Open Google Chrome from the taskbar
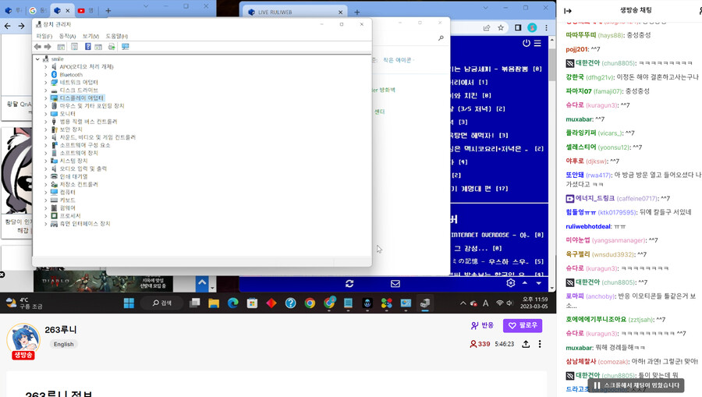This screenshot has width=702, height=397. click(x=310, y=303)
